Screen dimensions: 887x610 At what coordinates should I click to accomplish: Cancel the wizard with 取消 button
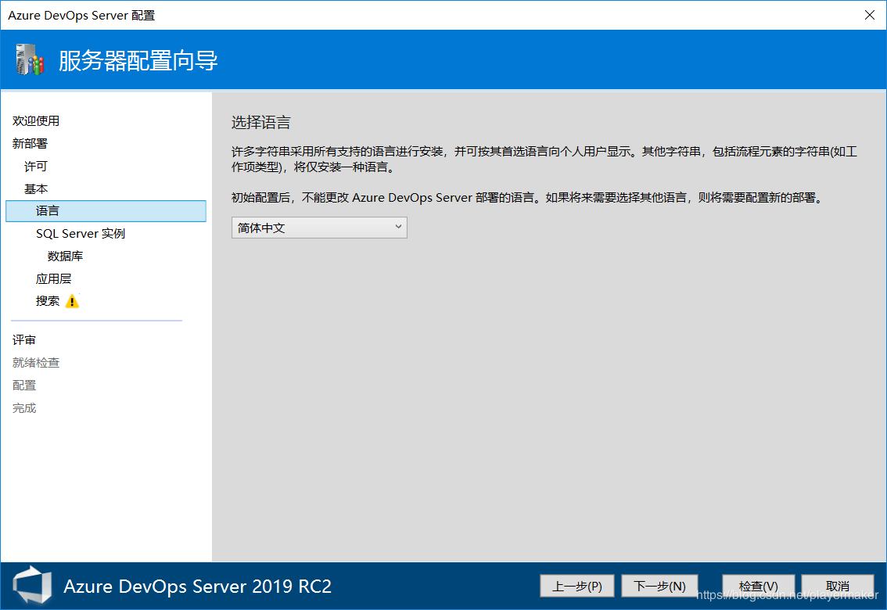pos(838,587)
